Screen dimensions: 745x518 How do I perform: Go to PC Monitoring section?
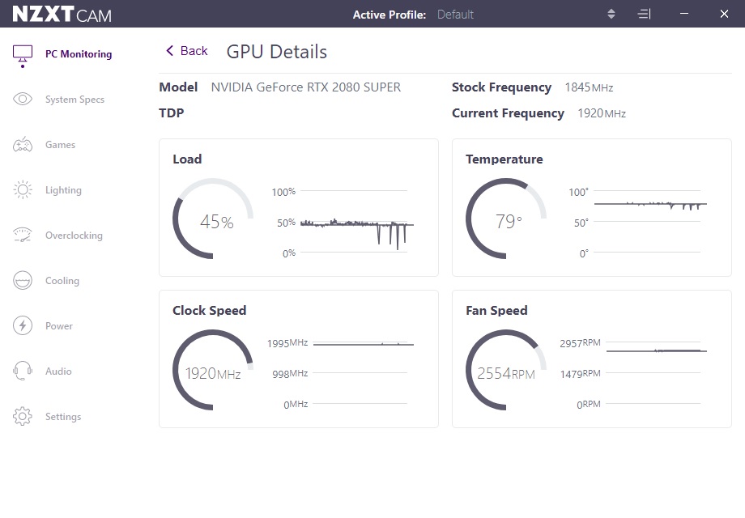coord(79,54)
